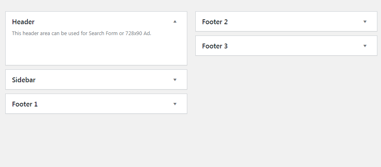Select the Footer 2 heading label
The image size is (381, 167).
[215, 22]
